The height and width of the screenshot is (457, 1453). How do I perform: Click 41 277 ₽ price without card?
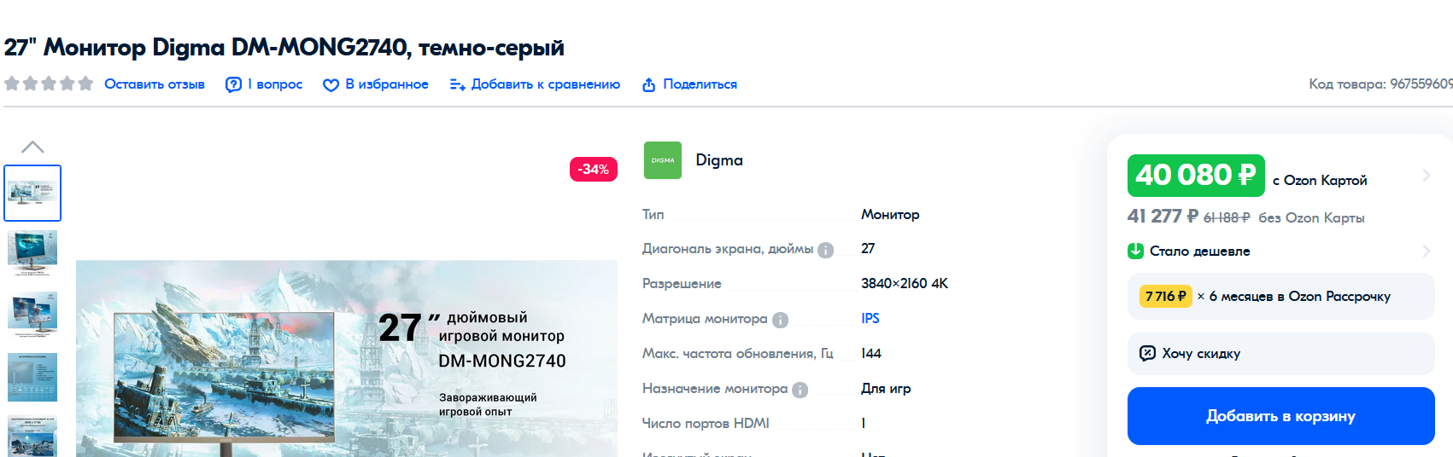[x=1163, y=217]
